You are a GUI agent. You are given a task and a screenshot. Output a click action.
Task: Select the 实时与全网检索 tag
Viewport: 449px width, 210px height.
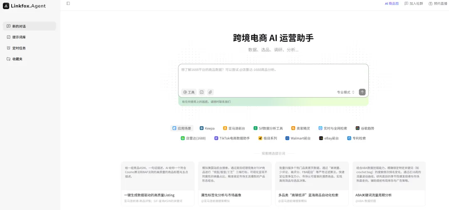(333, 128)
